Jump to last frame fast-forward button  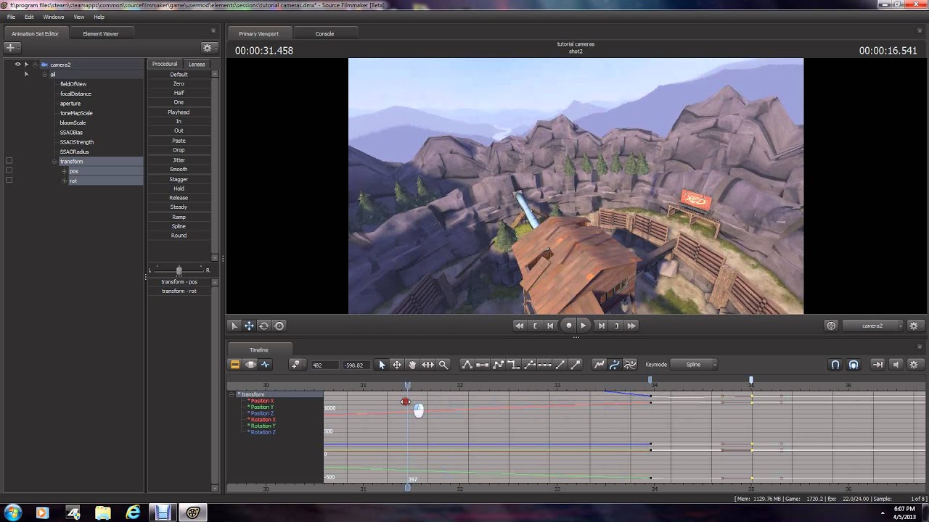pos(631,326)
